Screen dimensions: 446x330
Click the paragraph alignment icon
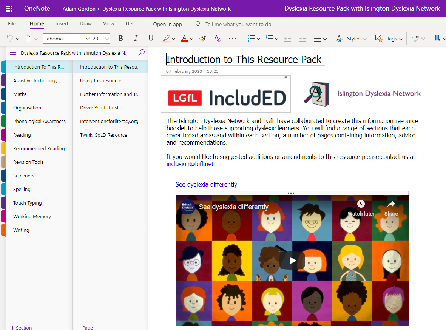pos(318,39)
